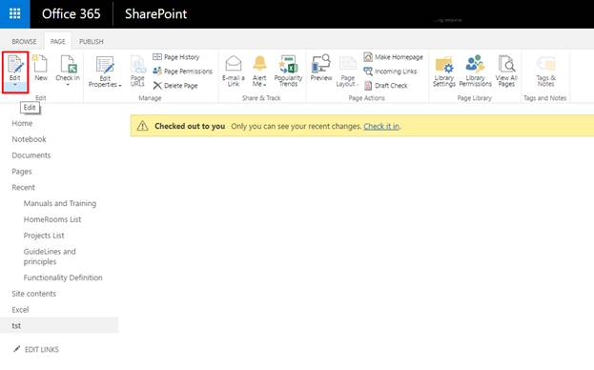
Task: Click the Office 365 header link
Action: 71,14
